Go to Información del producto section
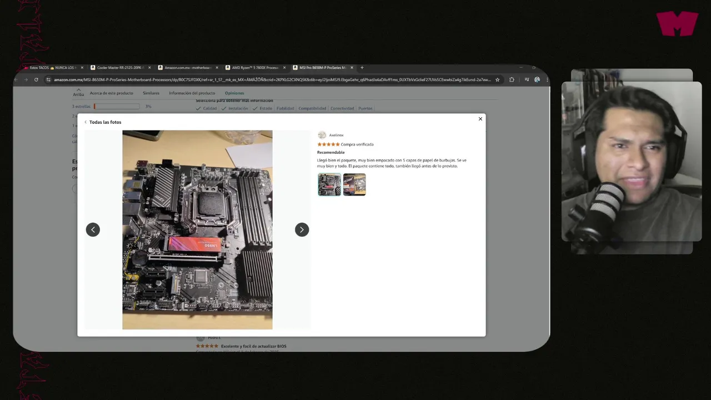Image resolution: width=711 pixels, height=400 pixels. click(x=192, y=93)
